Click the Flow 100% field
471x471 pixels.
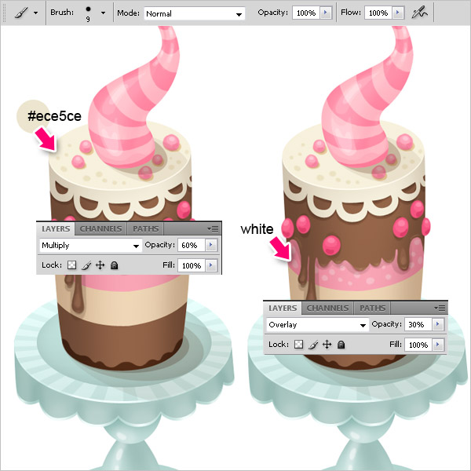pos(378,13)
